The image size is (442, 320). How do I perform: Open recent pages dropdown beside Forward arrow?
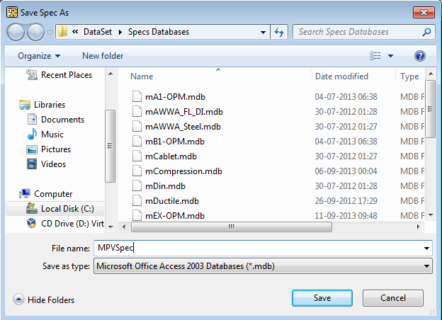(50, 33)
